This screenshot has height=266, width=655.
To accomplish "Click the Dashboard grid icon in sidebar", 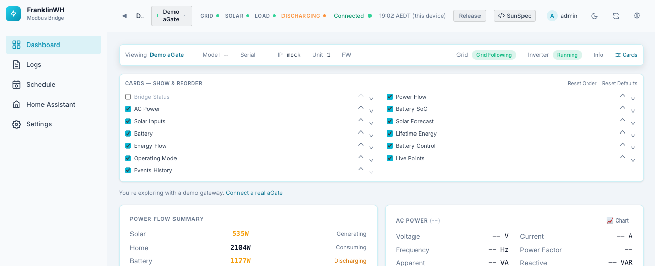I will click(16, 45).
